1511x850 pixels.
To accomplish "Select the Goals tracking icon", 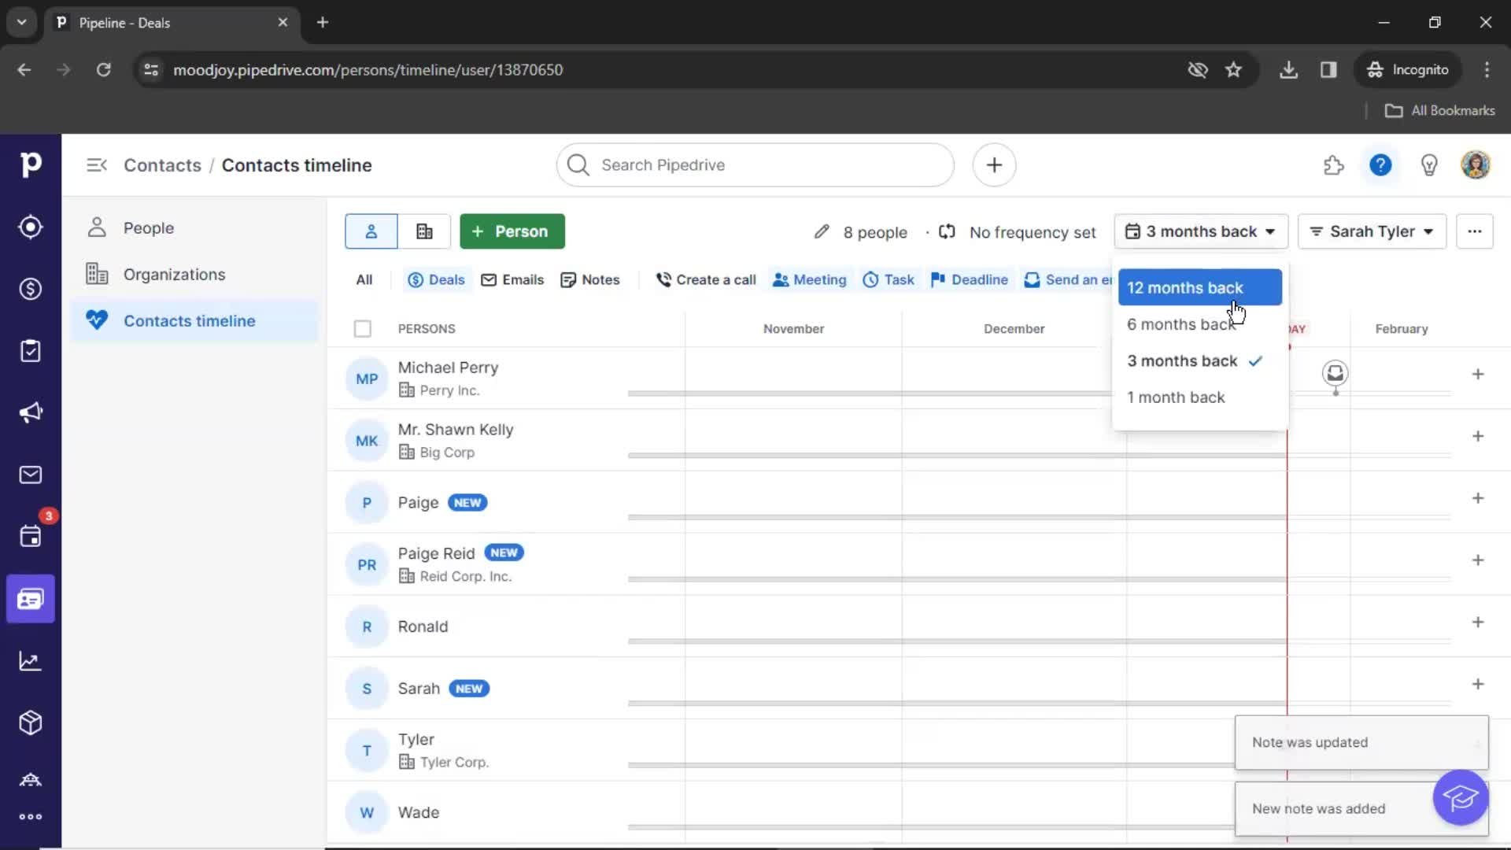I will pyautogui.click(x=30, y=660).
